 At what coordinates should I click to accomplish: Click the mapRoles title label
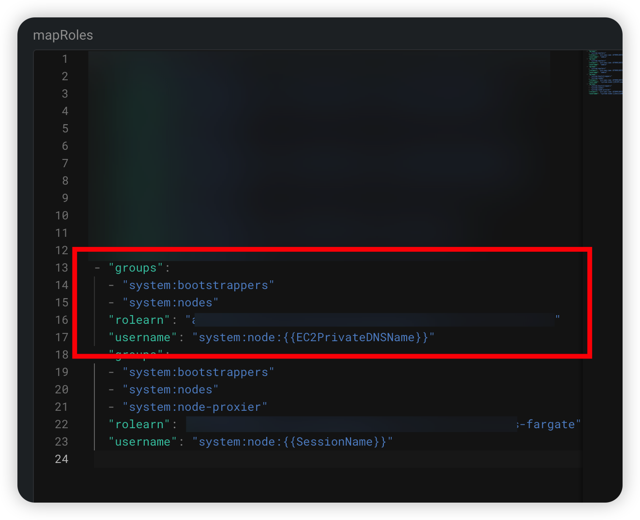coord(63,35)
